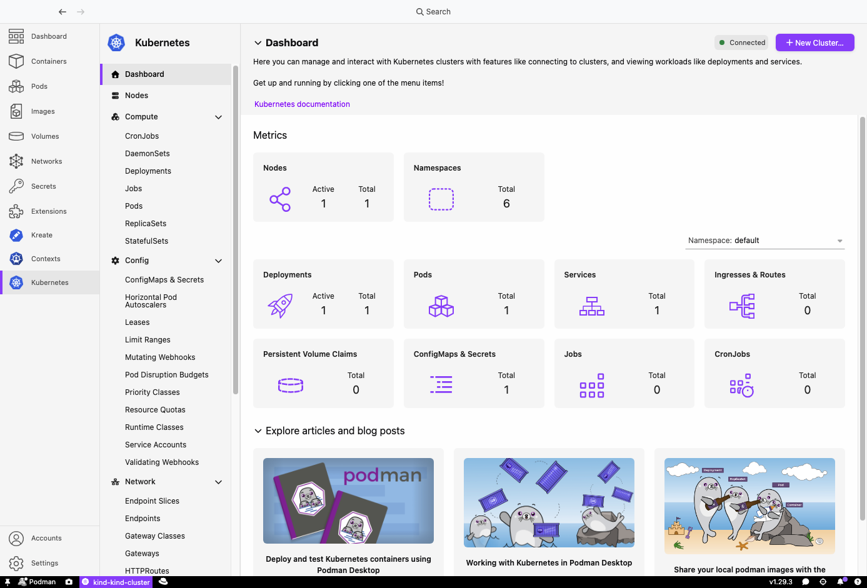
Task: Open Endpoint Slices under Network
Action: (152, 501)
